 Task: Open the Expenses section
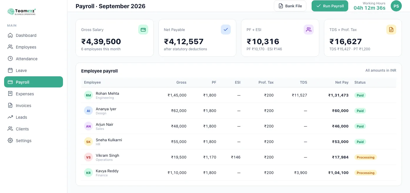tap(33, 94)
